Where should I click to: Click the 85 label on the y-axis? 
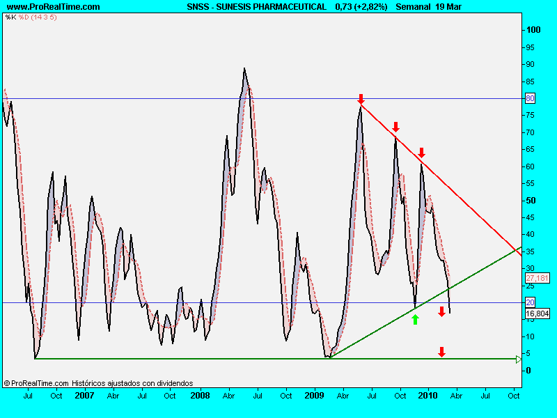pyautogui.click(x=530, y=82)
